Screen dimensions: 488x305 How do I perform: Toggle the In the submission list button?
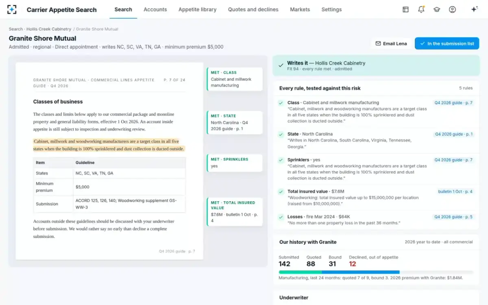[x=447, y=44]
